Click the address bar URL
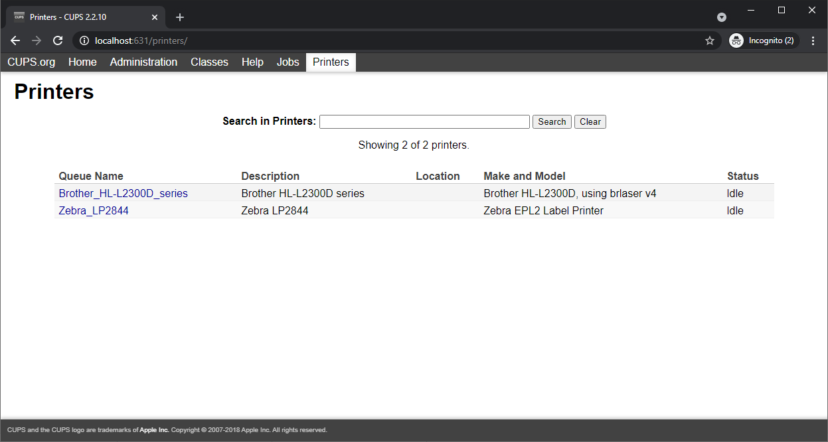 click(266, 41)
